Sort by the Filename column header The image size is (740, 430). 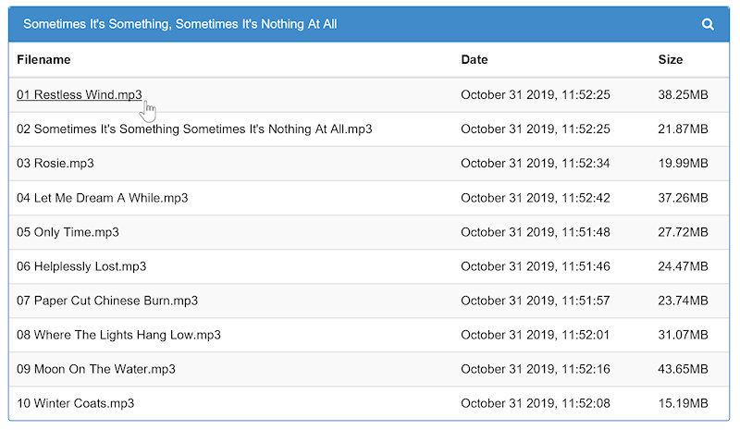pyautogui.click(x=43, y=59)
